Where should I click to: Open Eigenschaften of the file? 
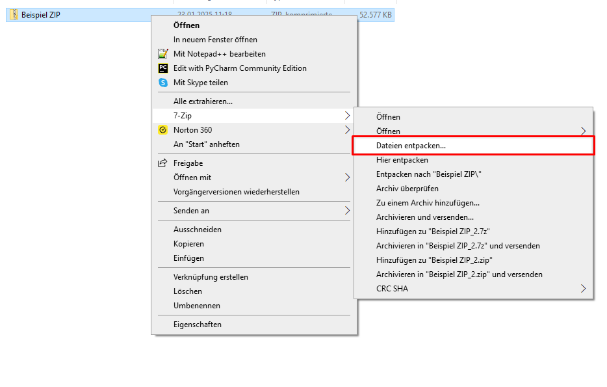point(197,325)
